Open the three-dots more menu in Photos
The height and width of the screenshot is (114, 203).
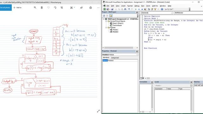(x=98, y=8)
